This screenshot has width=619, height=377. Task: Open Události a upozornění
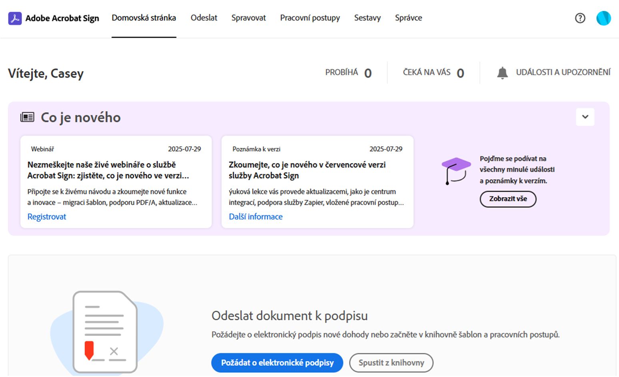point(563,72)
